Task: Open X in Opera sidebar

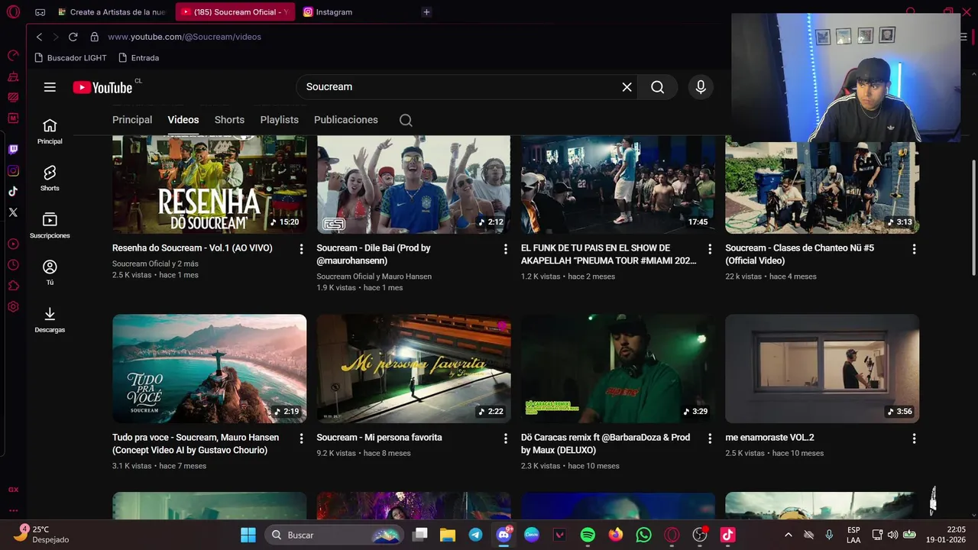Action: (13, 212)
